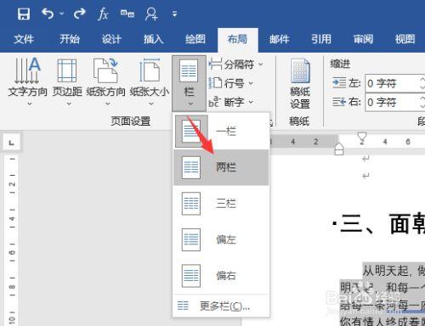
Task: Select the 两栏 two-column option
Action: [x=221, y=167]
